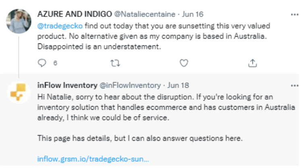The image size is (302, 168).
Task: Visit the AZURE AND INDIGO display name profile
Action: point(74,14)
